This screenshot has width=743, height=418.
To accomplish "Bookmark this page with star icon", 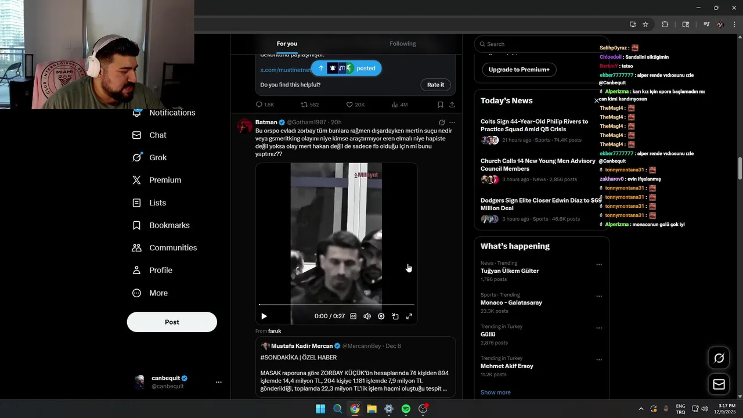I will click(x=645, y=24).
